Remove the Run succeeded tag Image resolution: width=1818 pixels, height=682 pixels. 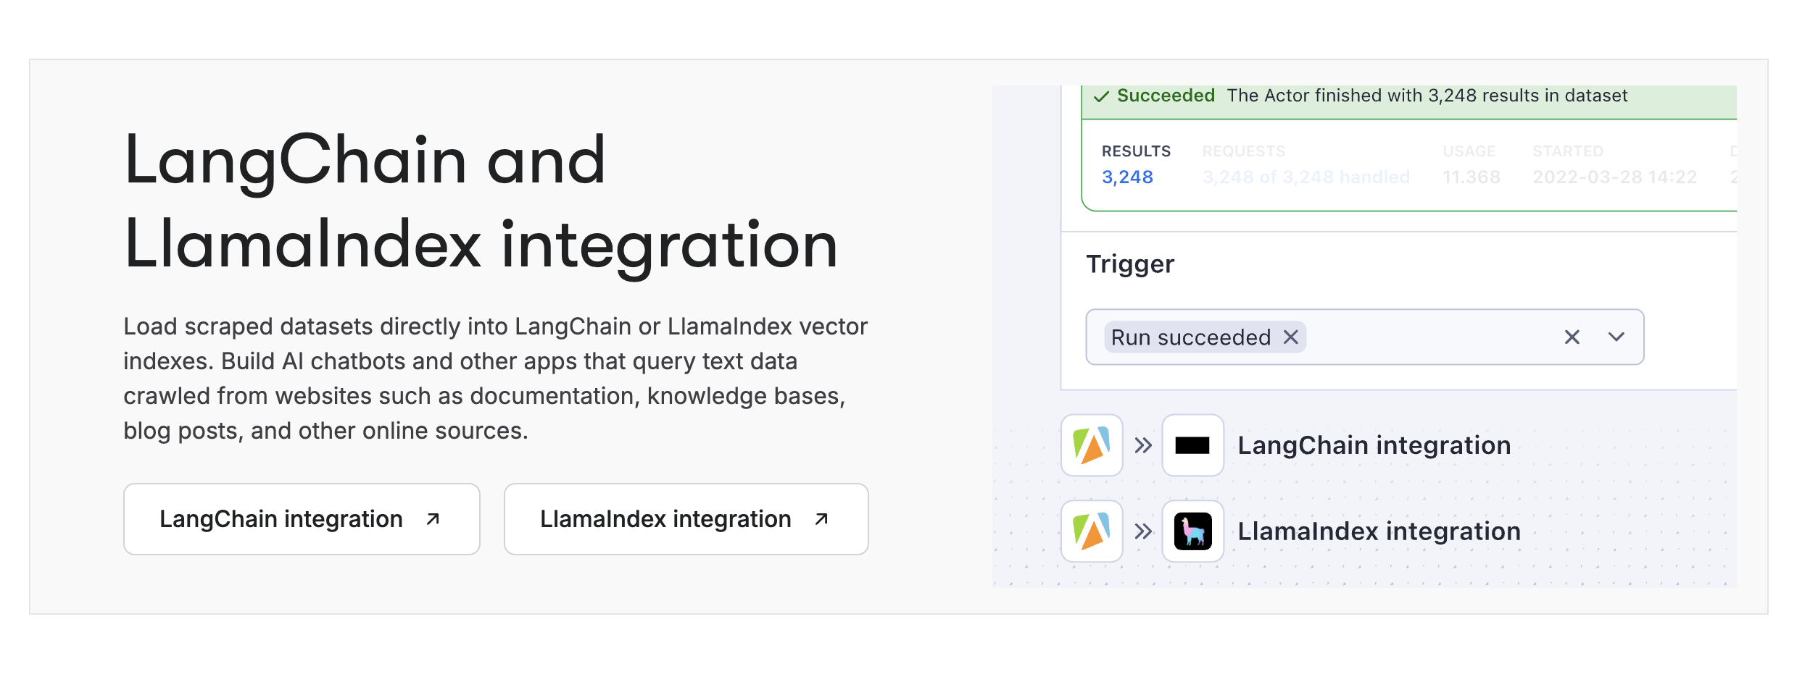(x=1291, y=337)
